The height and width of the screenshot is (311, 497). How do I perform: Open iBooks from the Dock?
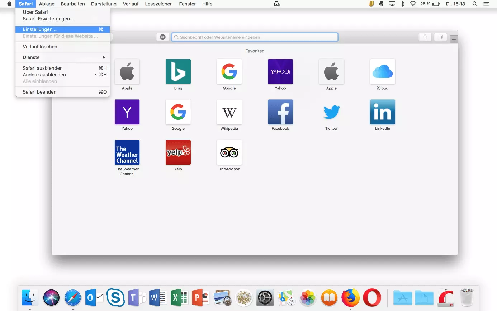329,297
